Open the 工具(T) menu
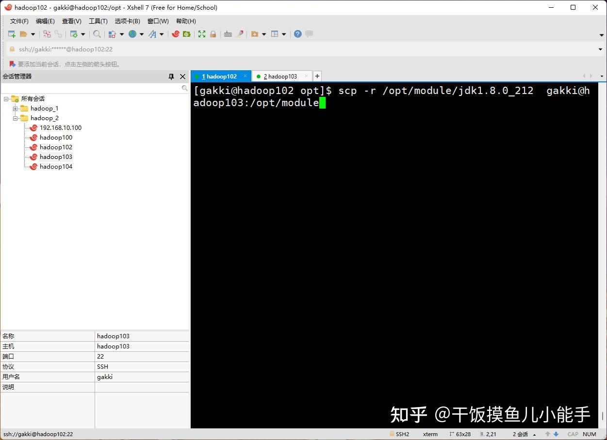The width and height of the screenshot is (607, 440). coord(98,21)
